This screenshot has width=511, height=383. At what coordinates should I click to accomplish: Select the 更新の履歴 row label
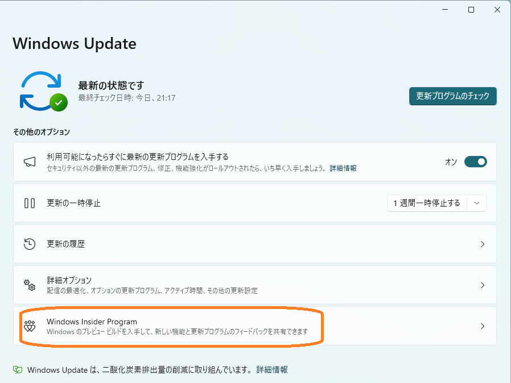click(66, 244)
